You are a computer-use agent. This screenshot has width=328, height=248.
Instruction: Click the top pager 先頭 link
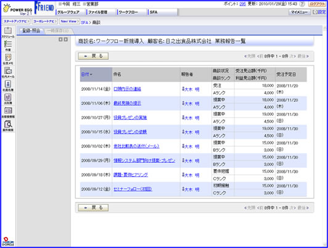[250, 56]
